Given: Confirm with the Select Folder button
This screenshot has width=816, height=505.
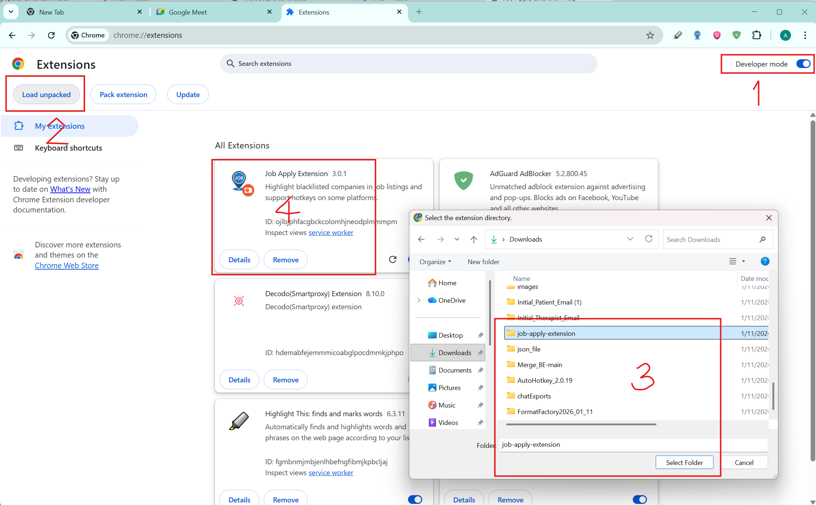Looking at the screenshot, I should coord(684,462).
